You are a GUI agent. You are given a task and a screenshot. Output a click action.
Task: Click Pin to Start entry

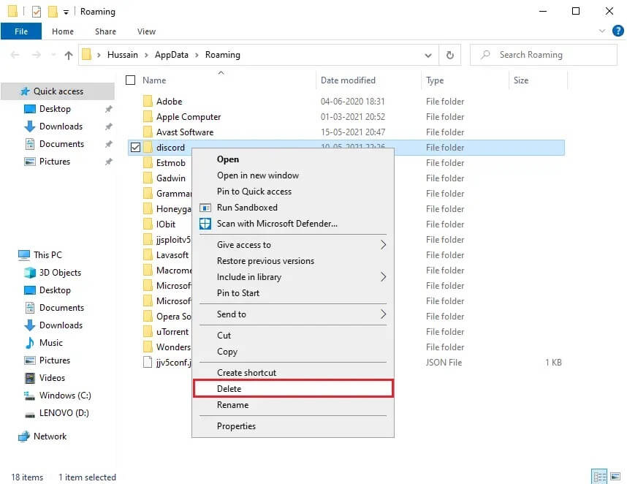pyautogui.click(x=293, y=292)
